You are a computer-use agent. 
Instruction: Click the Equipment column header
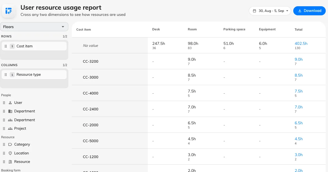coord(267,30)
